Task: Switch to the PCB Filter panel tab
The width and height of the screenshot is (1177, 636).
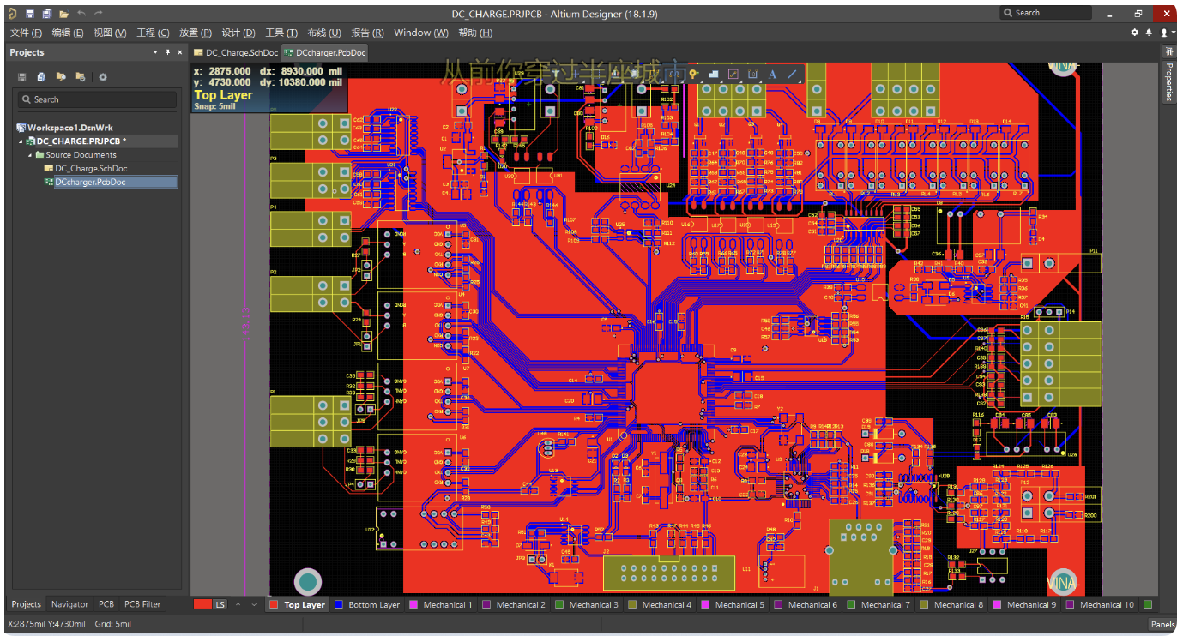Action: click(142, 604)
